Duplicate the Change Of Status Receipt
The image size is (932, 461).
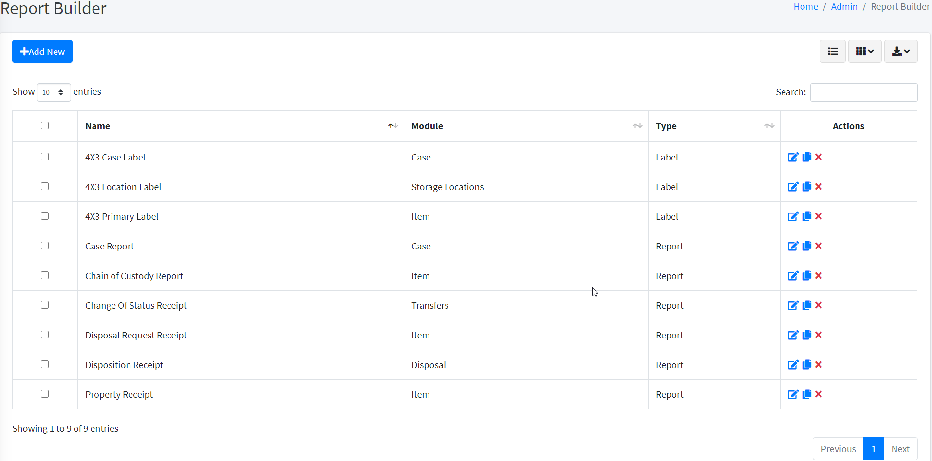pos(807,305)
